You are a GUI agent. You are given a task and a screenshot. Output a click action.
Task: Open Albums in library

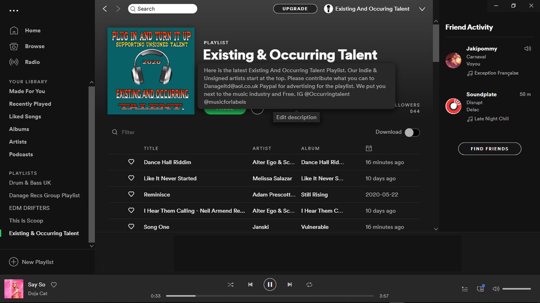[x=19, y=129]
